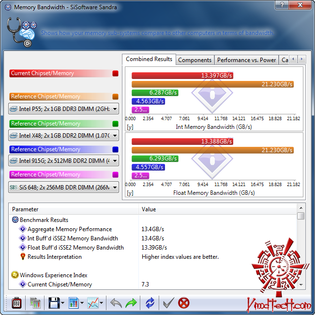
Task: Open the Intel 915G reference dropdown
Action: coord(63,160)
